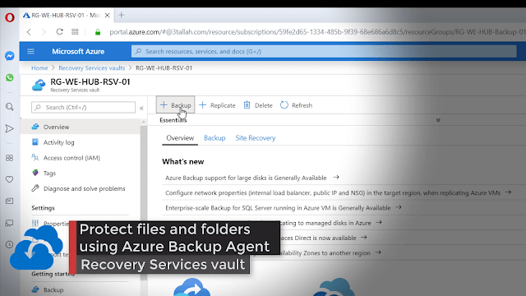Switch to the Backup tab
526x296 pixels.
[215, 138]
